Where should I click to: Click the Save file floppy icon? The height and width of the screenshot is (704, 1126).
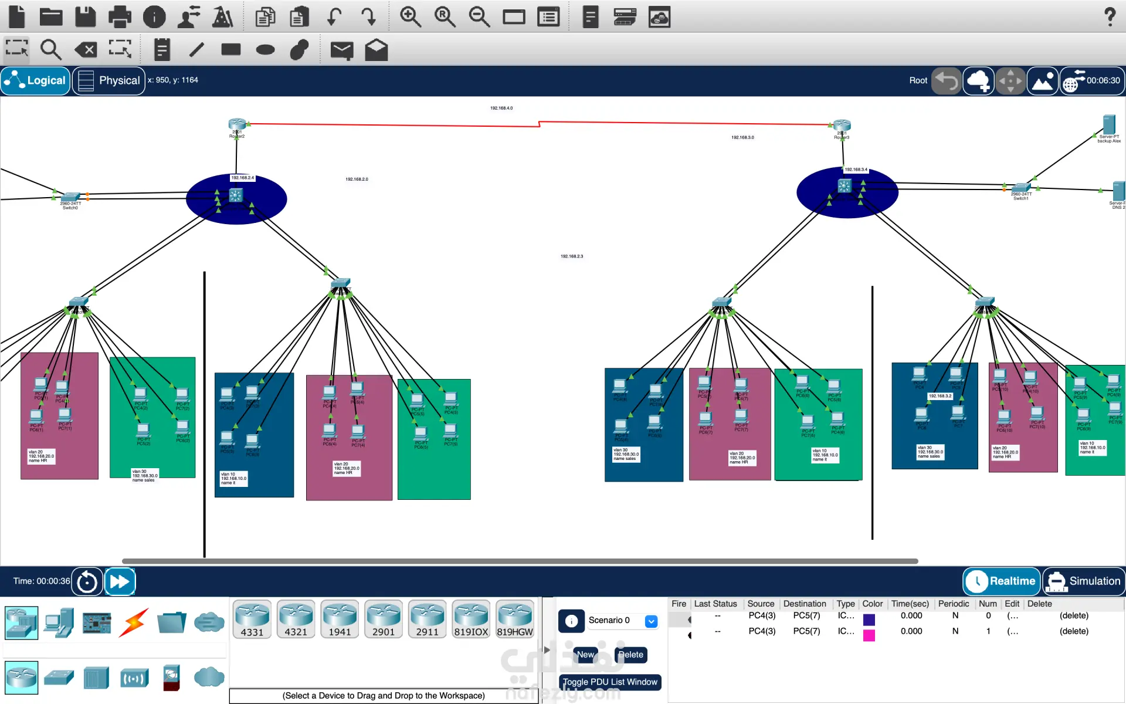pyautogui.click(x=85, y=16)
